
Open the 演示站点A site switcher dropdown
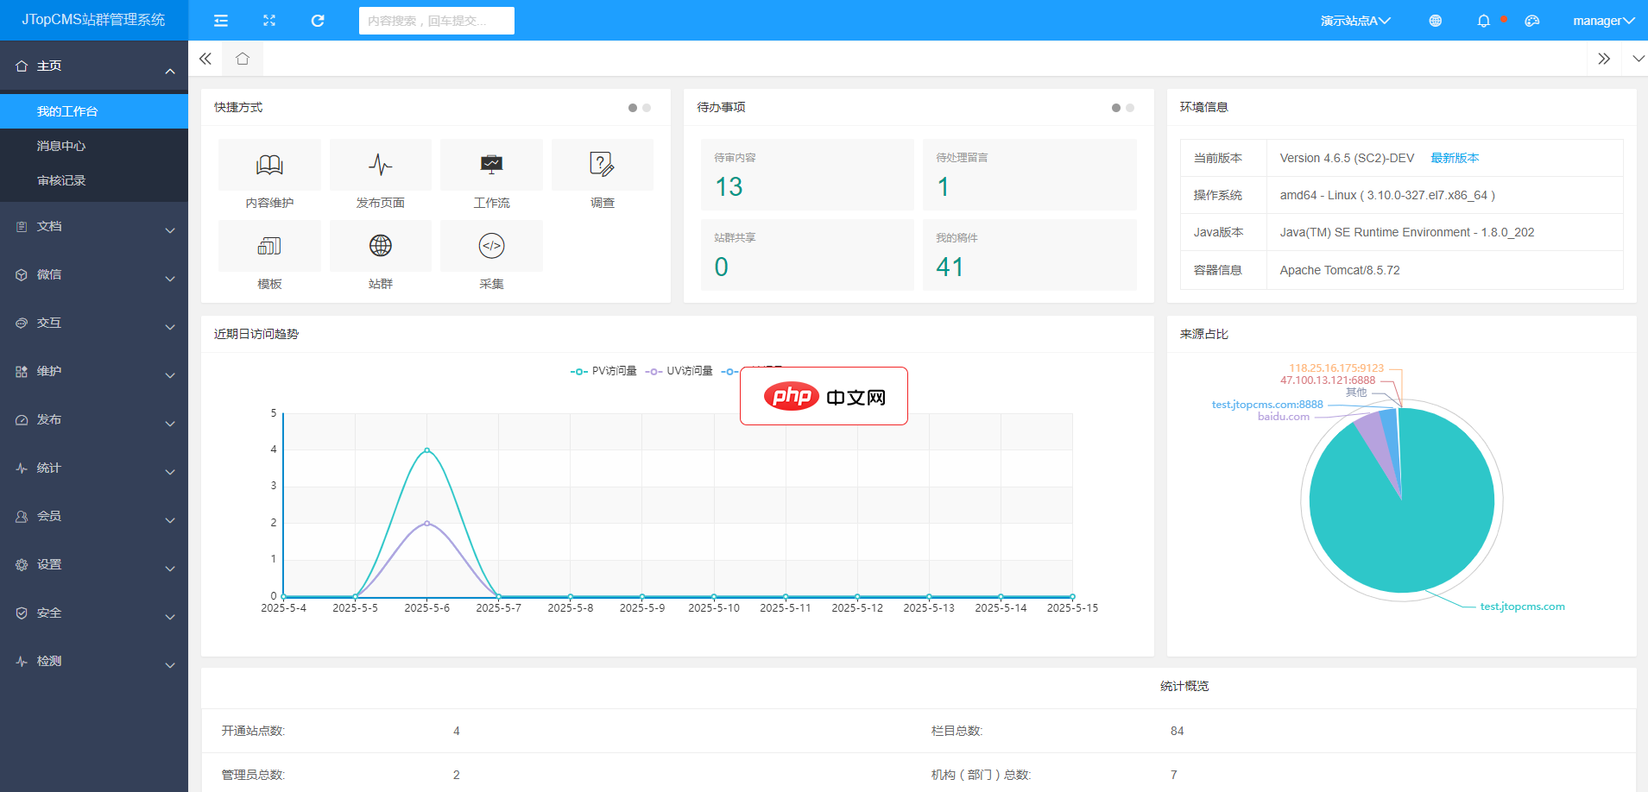coord(1355,20)
